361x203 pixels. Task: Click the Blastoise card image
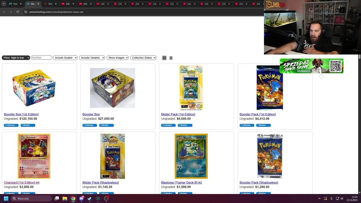point(191,156)
